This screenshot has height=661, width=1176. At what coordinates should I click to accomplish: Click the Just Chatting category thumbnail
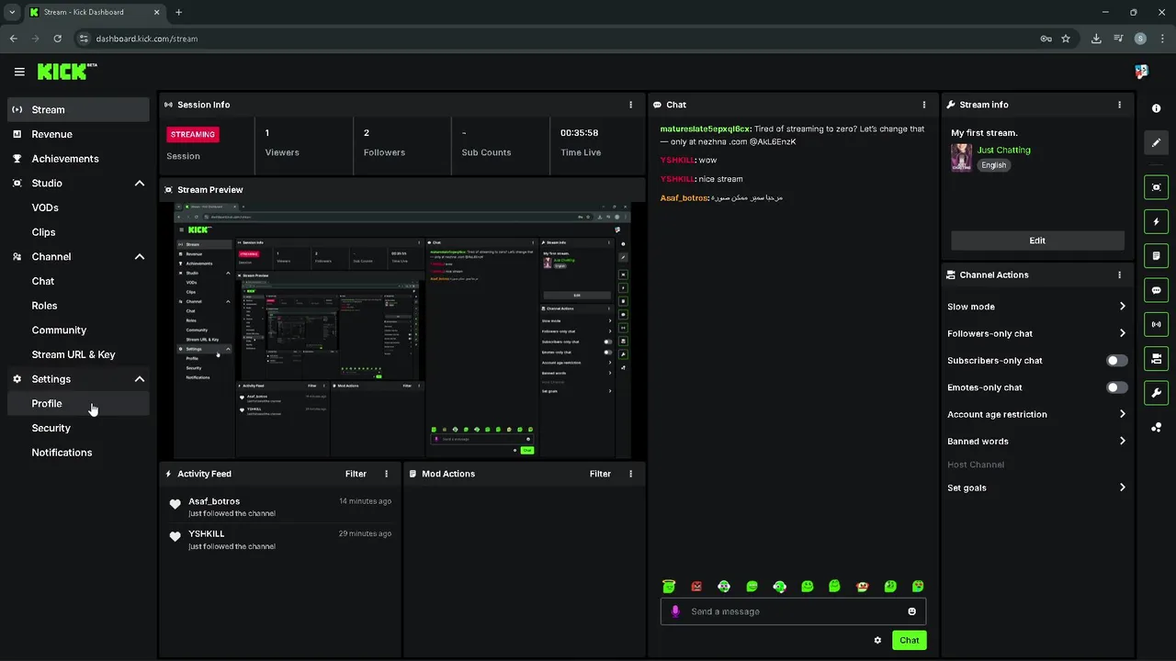click(961, 157)
